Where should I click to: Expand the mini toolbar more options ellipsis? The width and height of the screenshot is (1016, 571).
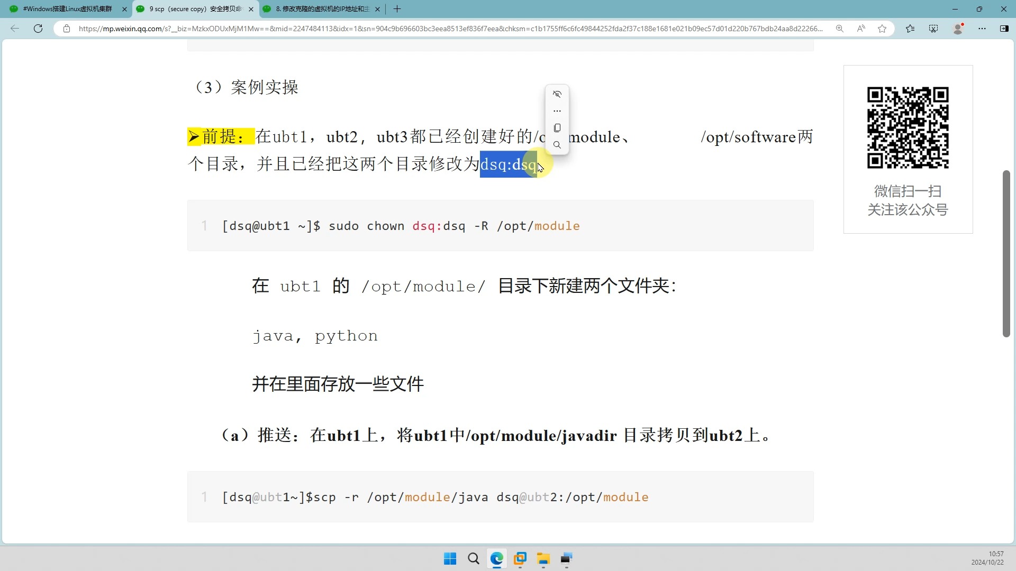[x=557, y=111]
